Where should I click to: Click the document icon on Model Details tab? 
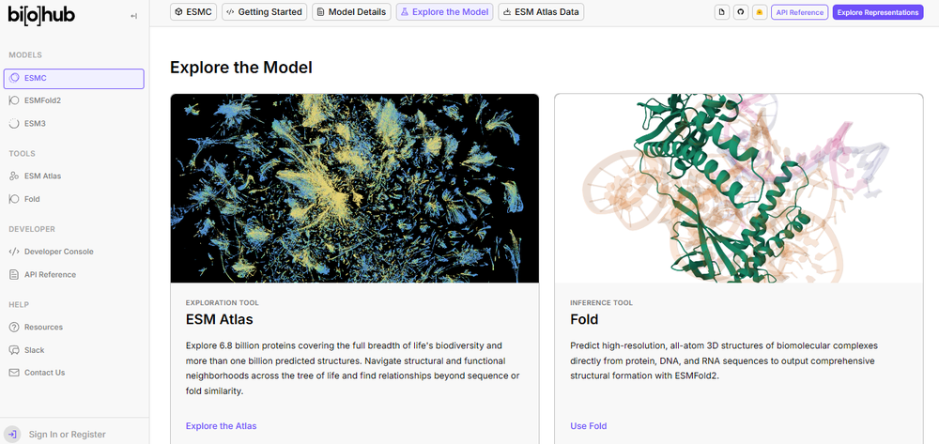pos(320,12)
